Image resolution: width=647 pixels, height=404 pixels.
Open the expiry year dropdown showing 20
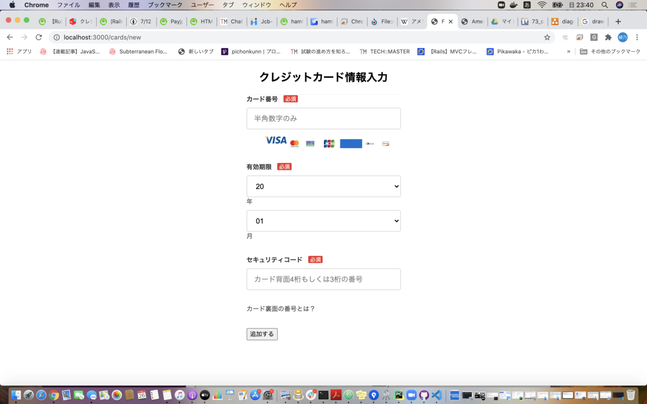point(323,186)
